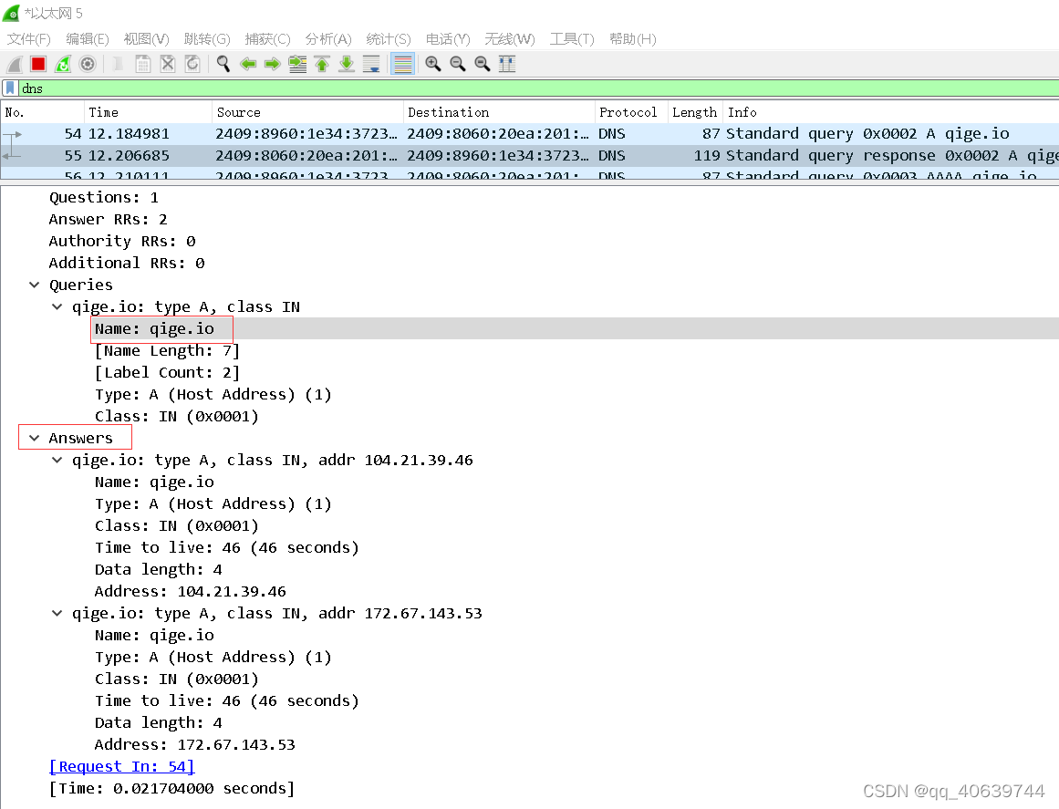Open the 文件(F) menu

(x=29, y=39)
